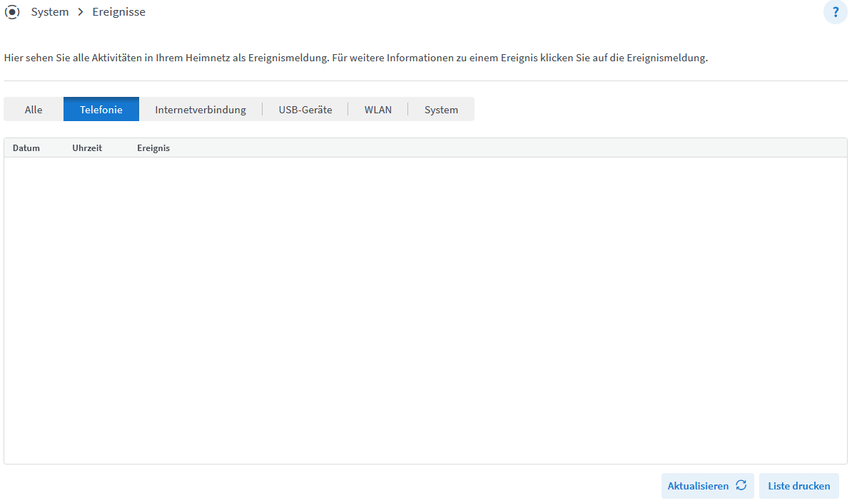The image size is (852, 503).
Task: Click the description text about Ereignismeldung
Action: tap(355, 58)
